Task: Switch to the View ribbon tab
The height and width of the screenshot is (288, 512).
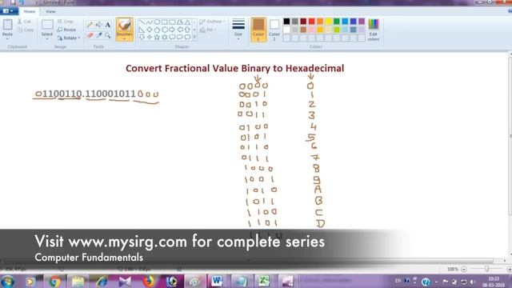Action: (50, 11)
